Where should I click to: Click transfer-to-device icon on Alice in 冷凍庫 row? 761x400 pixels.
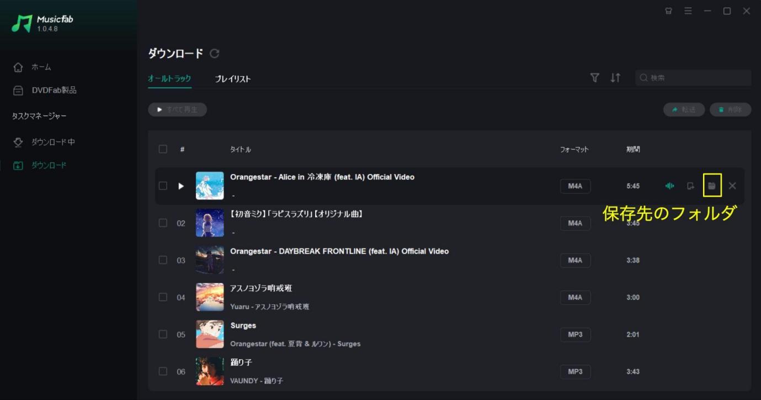(x=690, y=186)
